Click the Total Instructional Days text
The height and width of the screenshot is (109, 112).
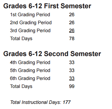pyautogui.click(x=36, y=102)
